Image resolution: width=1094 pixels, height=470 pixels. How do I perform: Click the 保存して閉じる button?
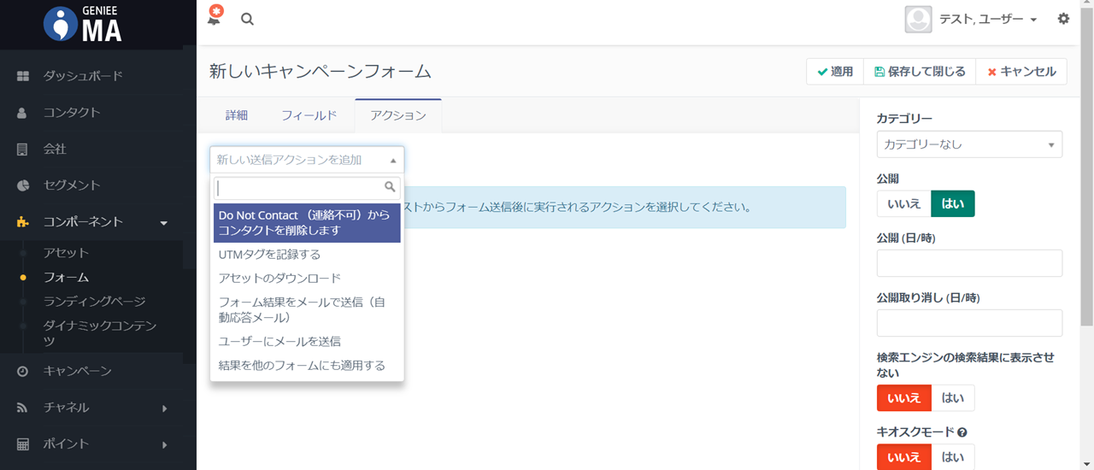920,72
